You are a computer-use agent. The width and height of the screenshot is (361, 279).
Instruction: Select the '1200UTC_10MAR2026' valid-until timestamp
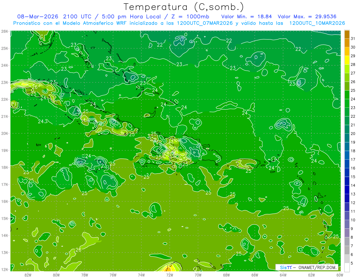tap(317, 23)
